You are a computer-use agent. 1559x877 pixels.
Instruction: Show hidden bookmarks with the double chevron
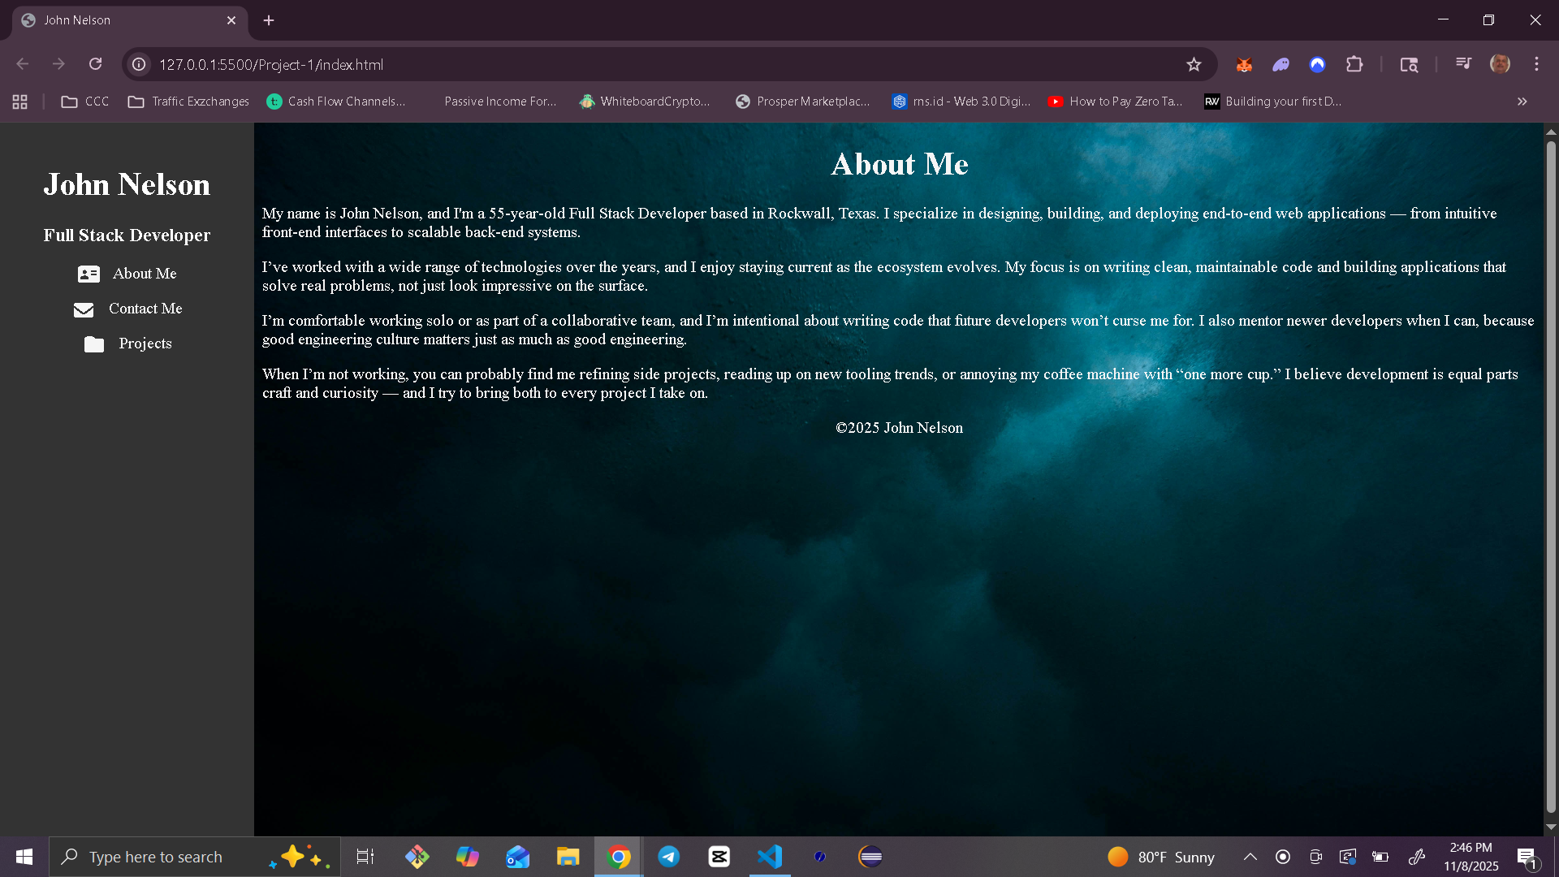click(1522, 102)
